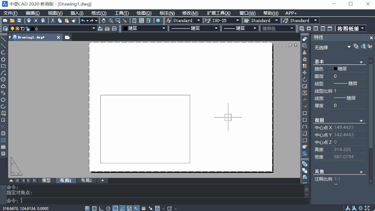The height and width of the screenshot is (211, 375).
Task: Click the 颜色 随层 property value
Action: coord(349,69)
